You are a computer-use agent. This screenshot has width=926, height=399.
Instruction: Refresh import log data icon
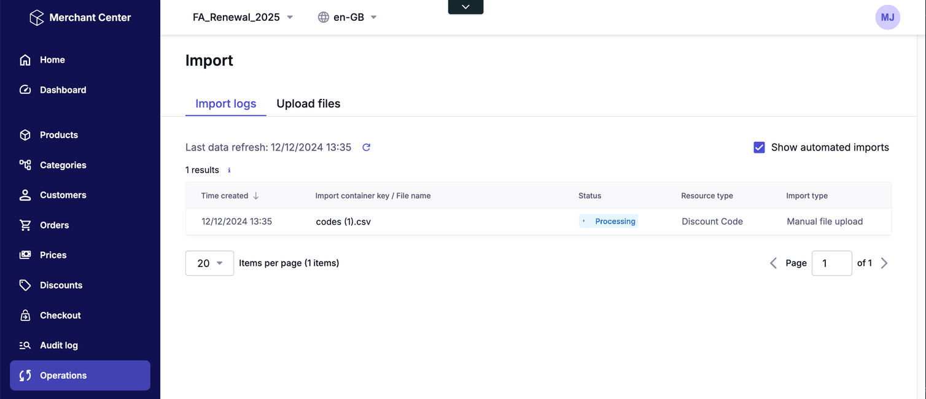[x=367, y=147]
